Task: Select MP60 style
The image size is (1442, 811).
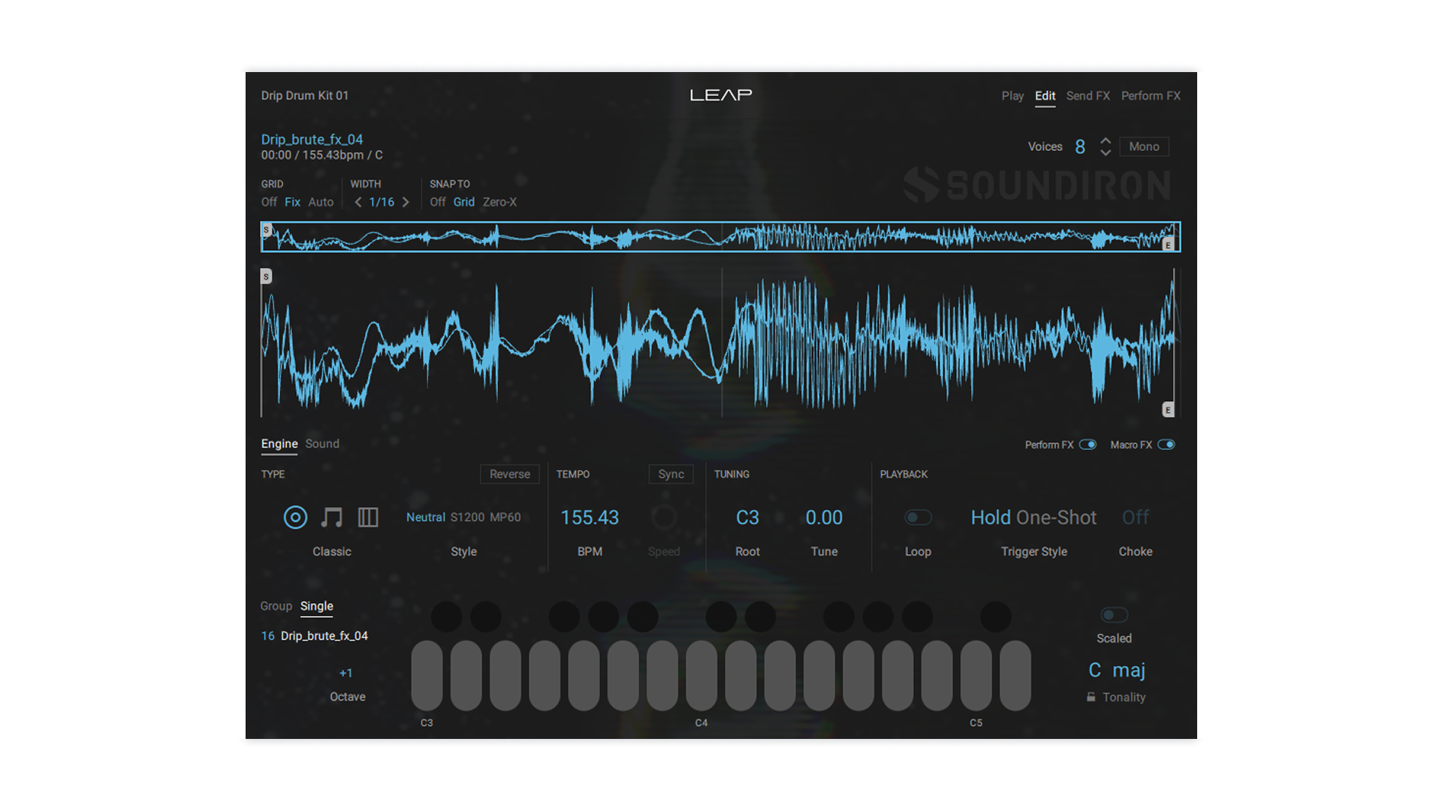Action: point(505,517)
